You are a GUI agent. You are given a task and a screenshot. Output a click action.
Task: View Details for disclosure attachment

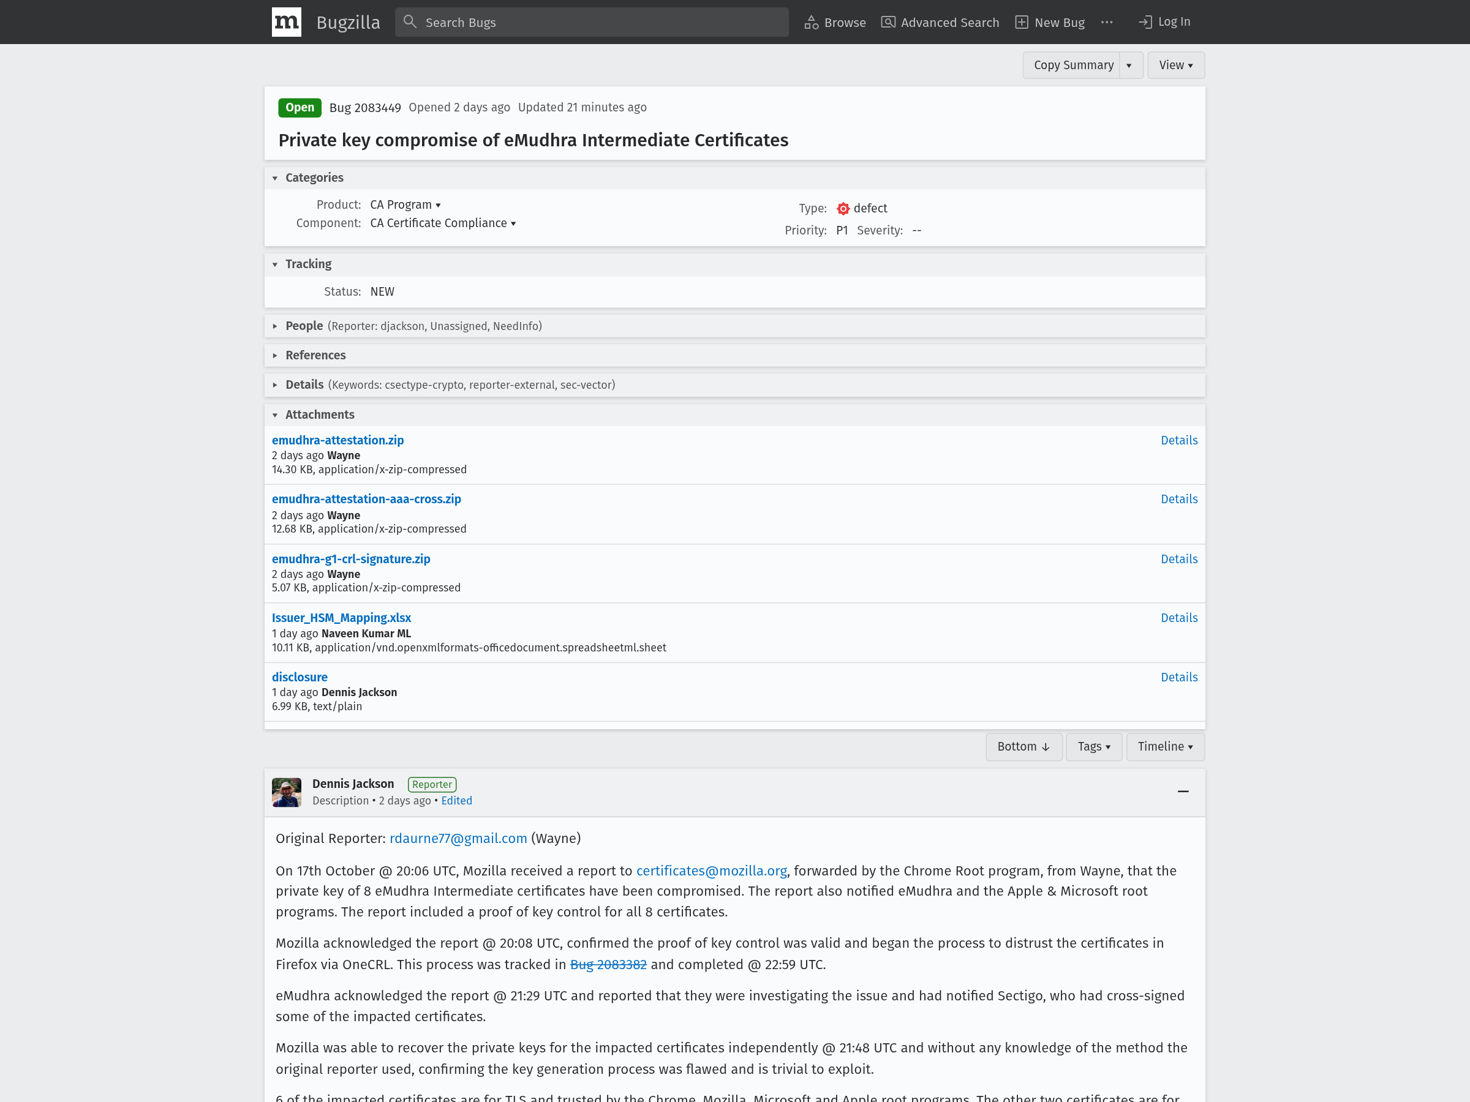coord(1179,677)
